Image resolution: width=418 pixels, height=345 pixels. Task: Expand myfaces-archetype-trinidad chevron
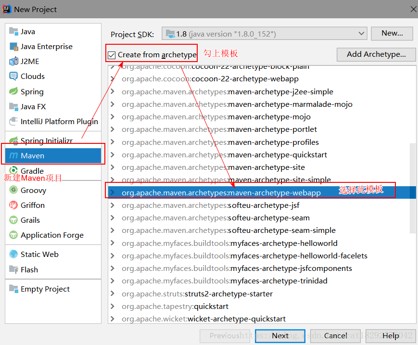[113, 281]
